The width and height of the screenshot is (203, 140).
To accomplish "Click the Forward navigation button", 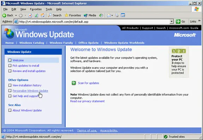I will 20,15.
